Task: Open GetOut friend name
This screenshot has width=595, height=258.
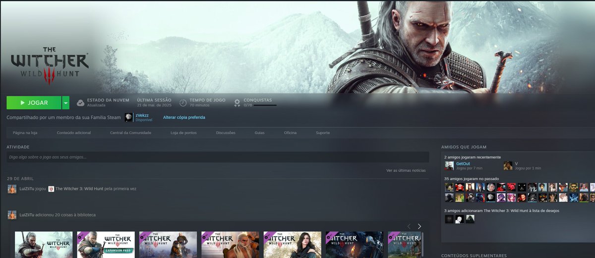Action: pyautogui.click(x=463, y=163)
